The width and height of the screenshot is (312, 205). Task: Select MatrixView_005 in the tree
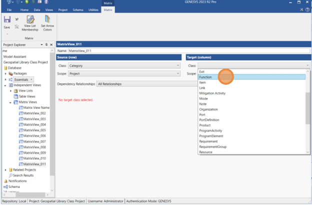coord(34,130)
